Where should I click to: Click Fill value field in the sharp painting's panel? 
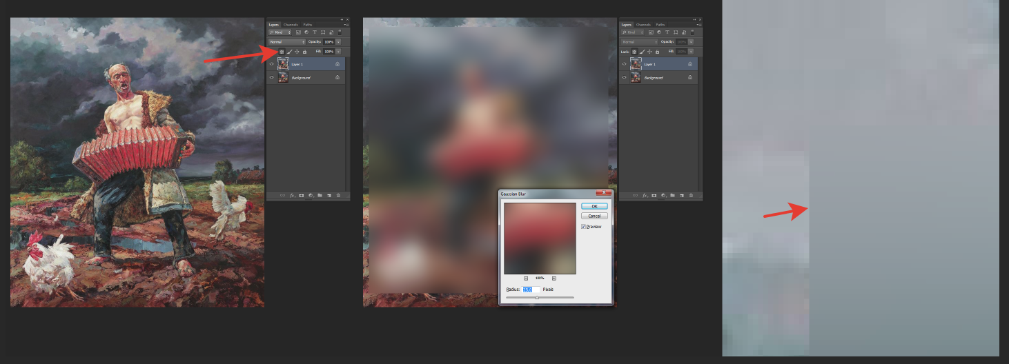click(329, 52)
